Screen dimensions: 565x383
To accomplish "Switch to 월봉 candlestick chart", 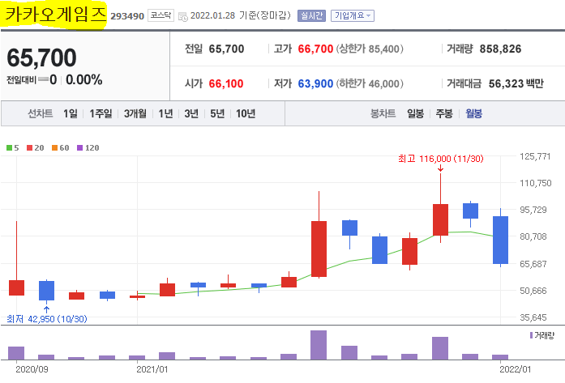I will tap(474, 113).
